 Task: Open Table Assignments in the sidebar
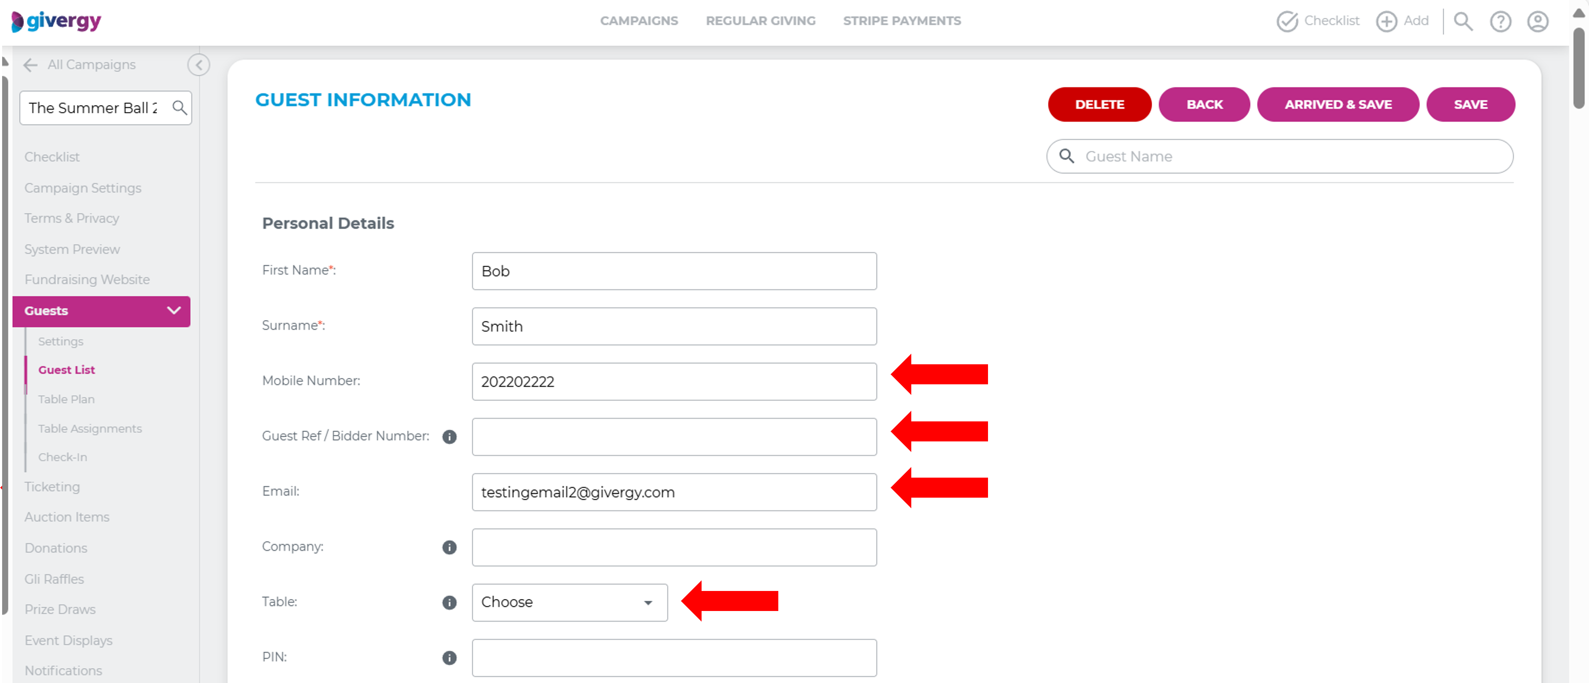click(x=90, y=428)
